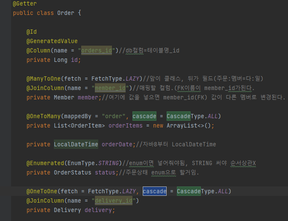Viewport: 288px width, 221px height.
Task: Click the @Enumerated annotation
Action: point(45,163)
